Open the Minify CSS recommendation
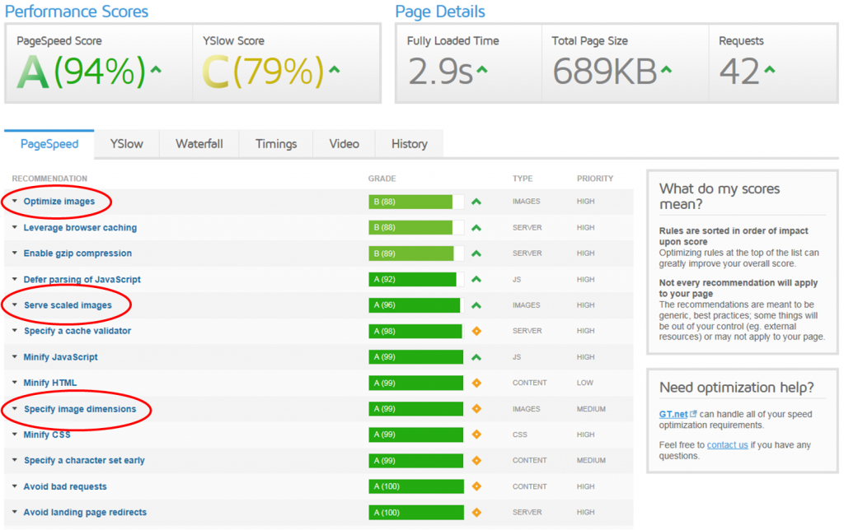 pyautogui.click(x=47, y=435)
